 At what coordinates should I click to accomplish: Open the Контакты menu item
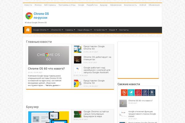point(124,30)
